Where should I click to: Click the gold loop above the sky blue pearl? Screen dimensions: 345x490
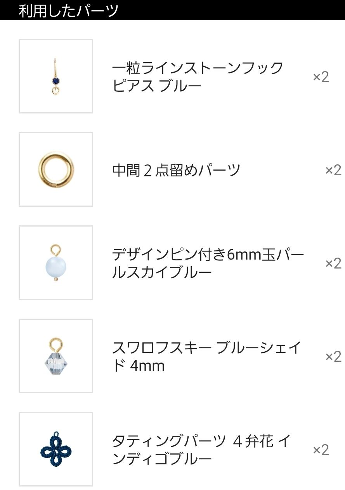pos(55,249)
